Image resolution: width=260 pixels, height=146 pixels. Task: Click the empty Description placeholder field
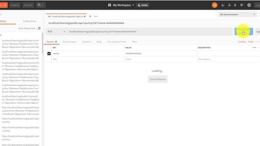tap(228, 59)
